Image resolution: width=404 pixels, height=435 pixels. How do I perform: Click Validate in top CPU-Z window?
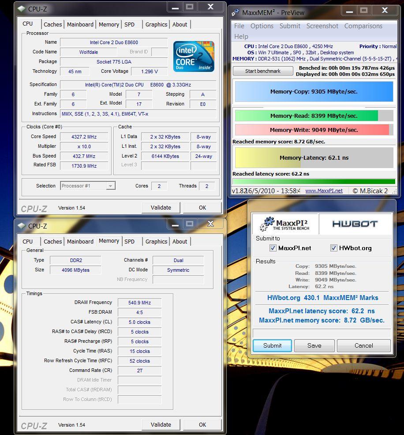[161, 207]
